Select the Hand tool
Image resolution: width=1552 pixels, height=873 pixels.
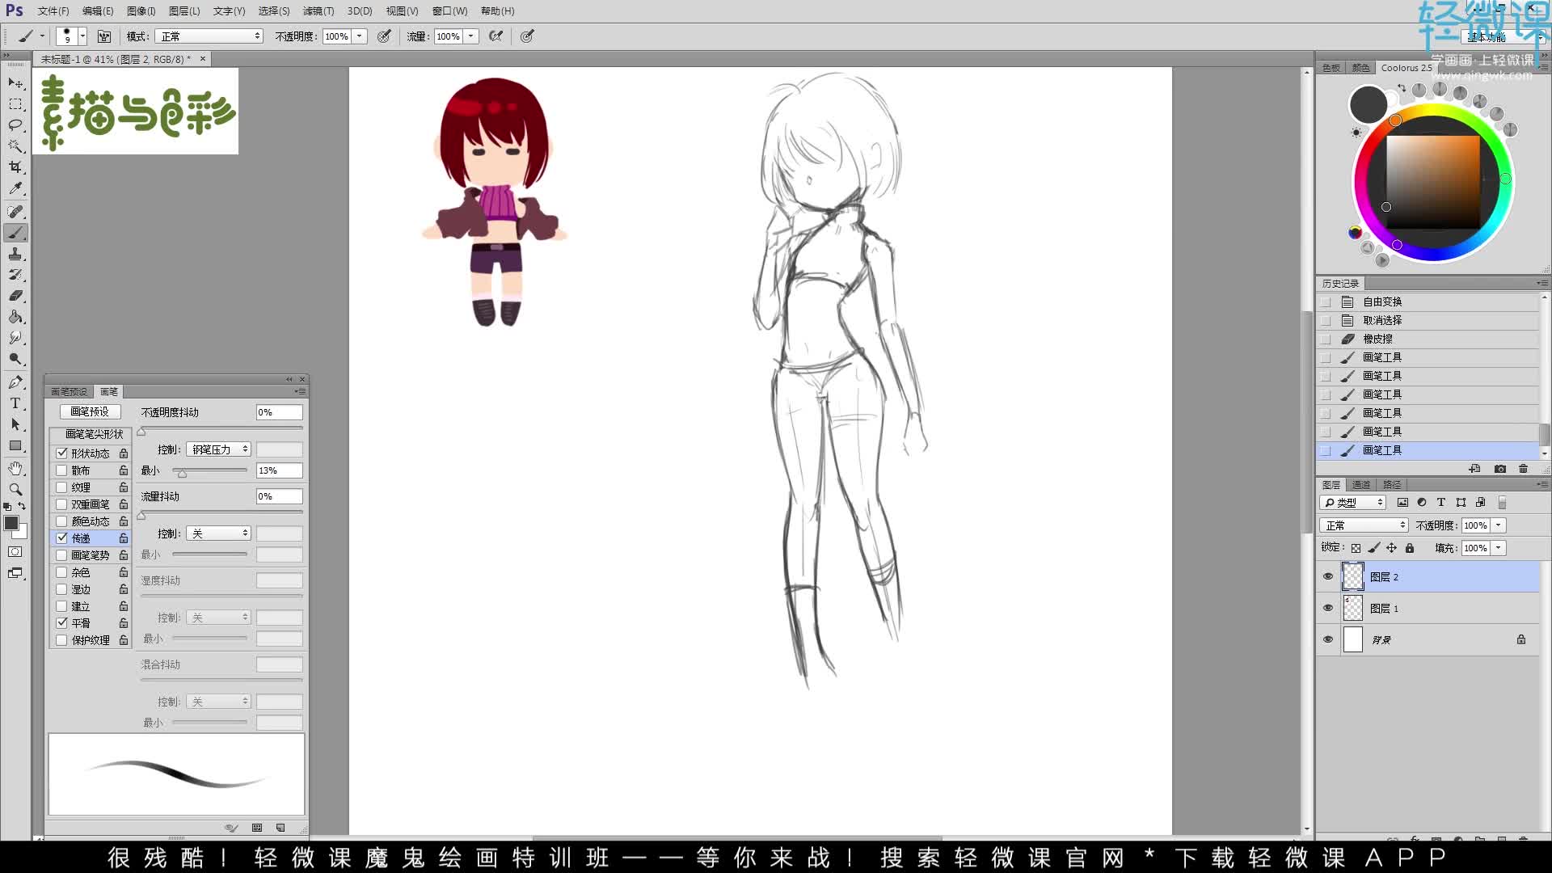point(15,469)
